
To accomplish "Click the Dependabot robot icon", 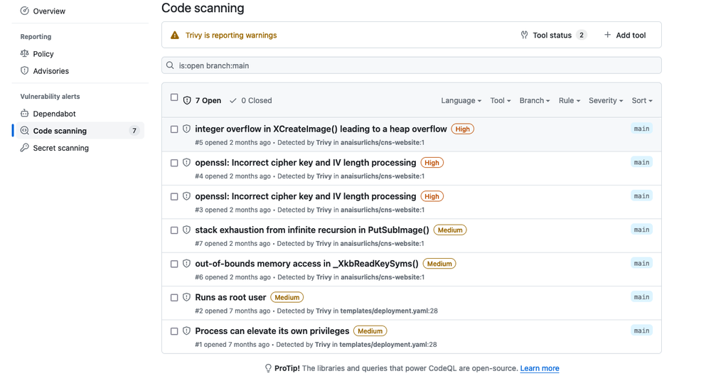I will click(25, 114).
